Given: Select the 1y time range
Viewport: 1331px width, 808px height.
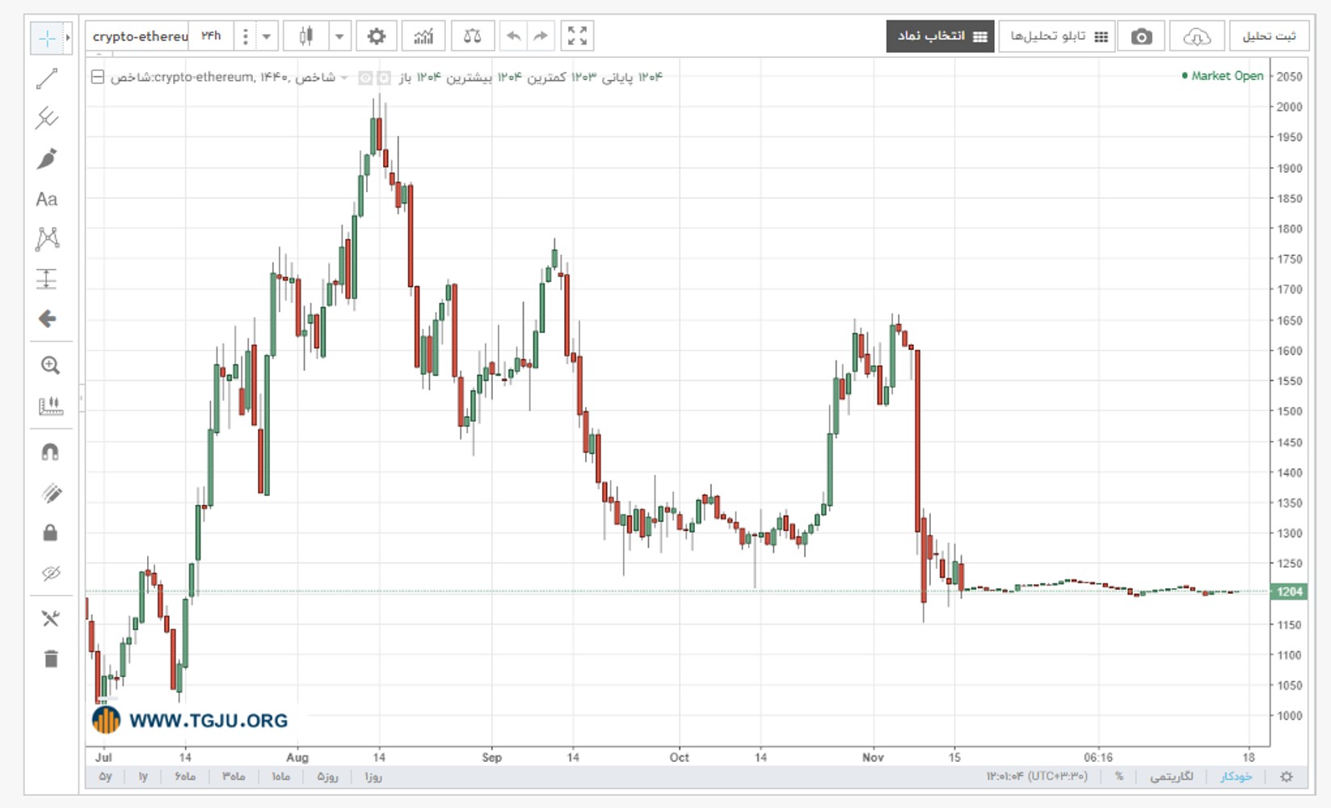Looking at the screenshot, I should click(x=144, y=776).
